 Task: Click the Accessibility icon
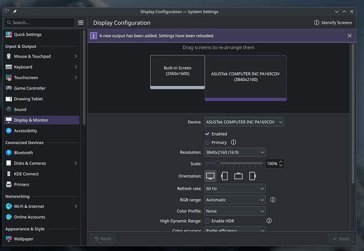8,131
